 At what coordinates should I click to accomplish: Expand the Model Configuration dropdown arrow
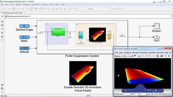39,9
